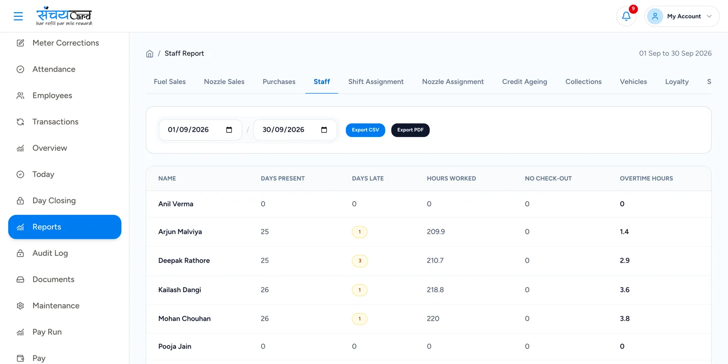This screenshot has height=364, width=728.
Task: Click the Attendance check icon
Action: (20, 69)
